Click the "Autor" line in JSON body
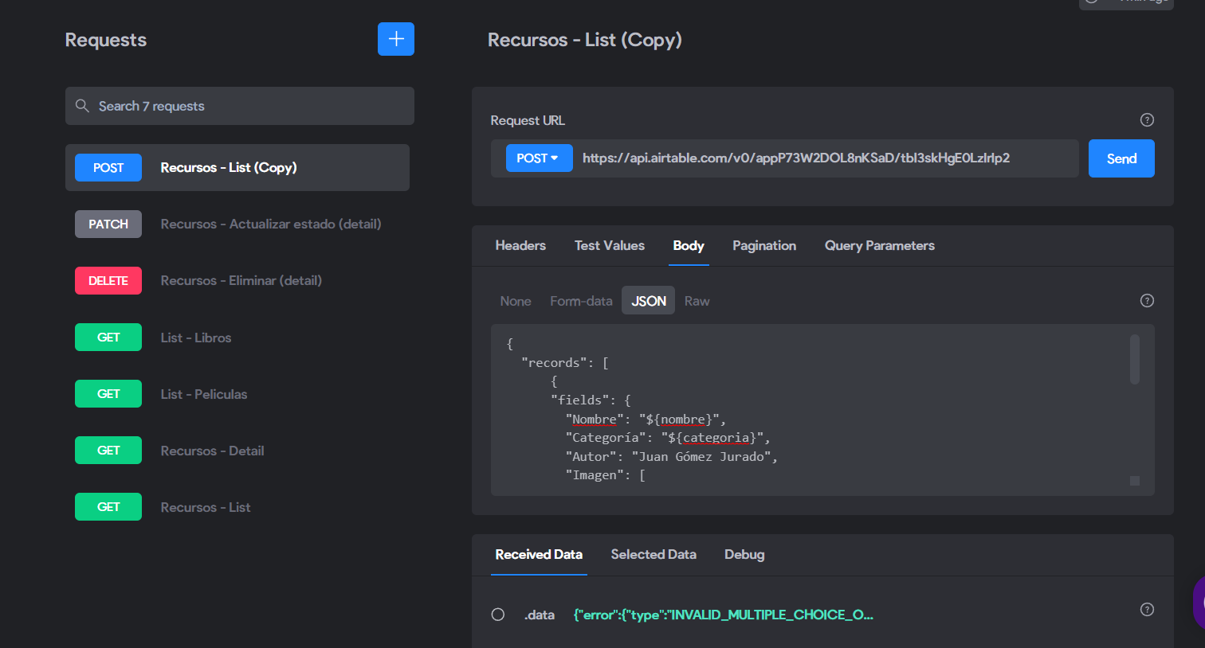 point(671,456)
